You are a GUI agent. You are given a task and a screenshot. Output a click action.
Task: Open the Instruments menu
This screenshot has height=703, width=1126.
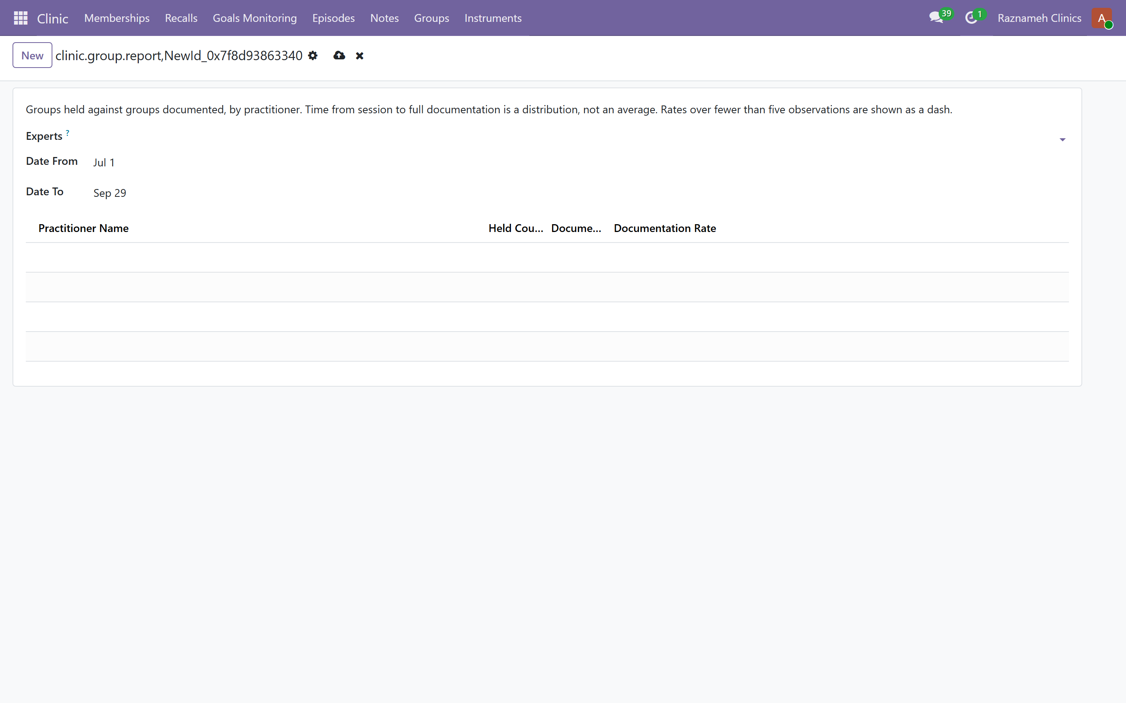pyautogui.click(x=493, y=18)
